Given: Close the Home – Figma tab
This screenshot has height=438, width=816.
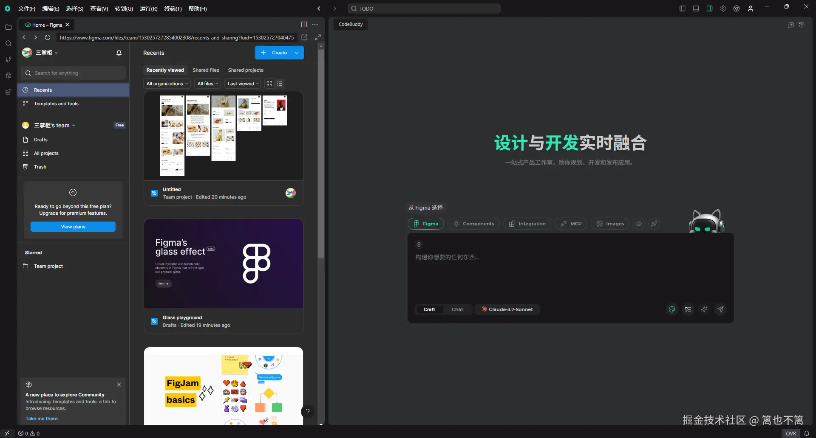Looking at the screenshot, I should click(68, 25).
